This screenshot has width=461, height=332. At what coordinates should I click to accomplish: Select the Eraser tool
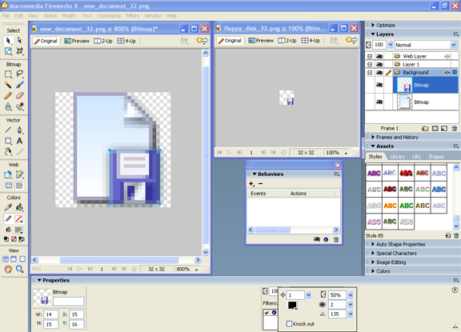[x=19, y=95]
